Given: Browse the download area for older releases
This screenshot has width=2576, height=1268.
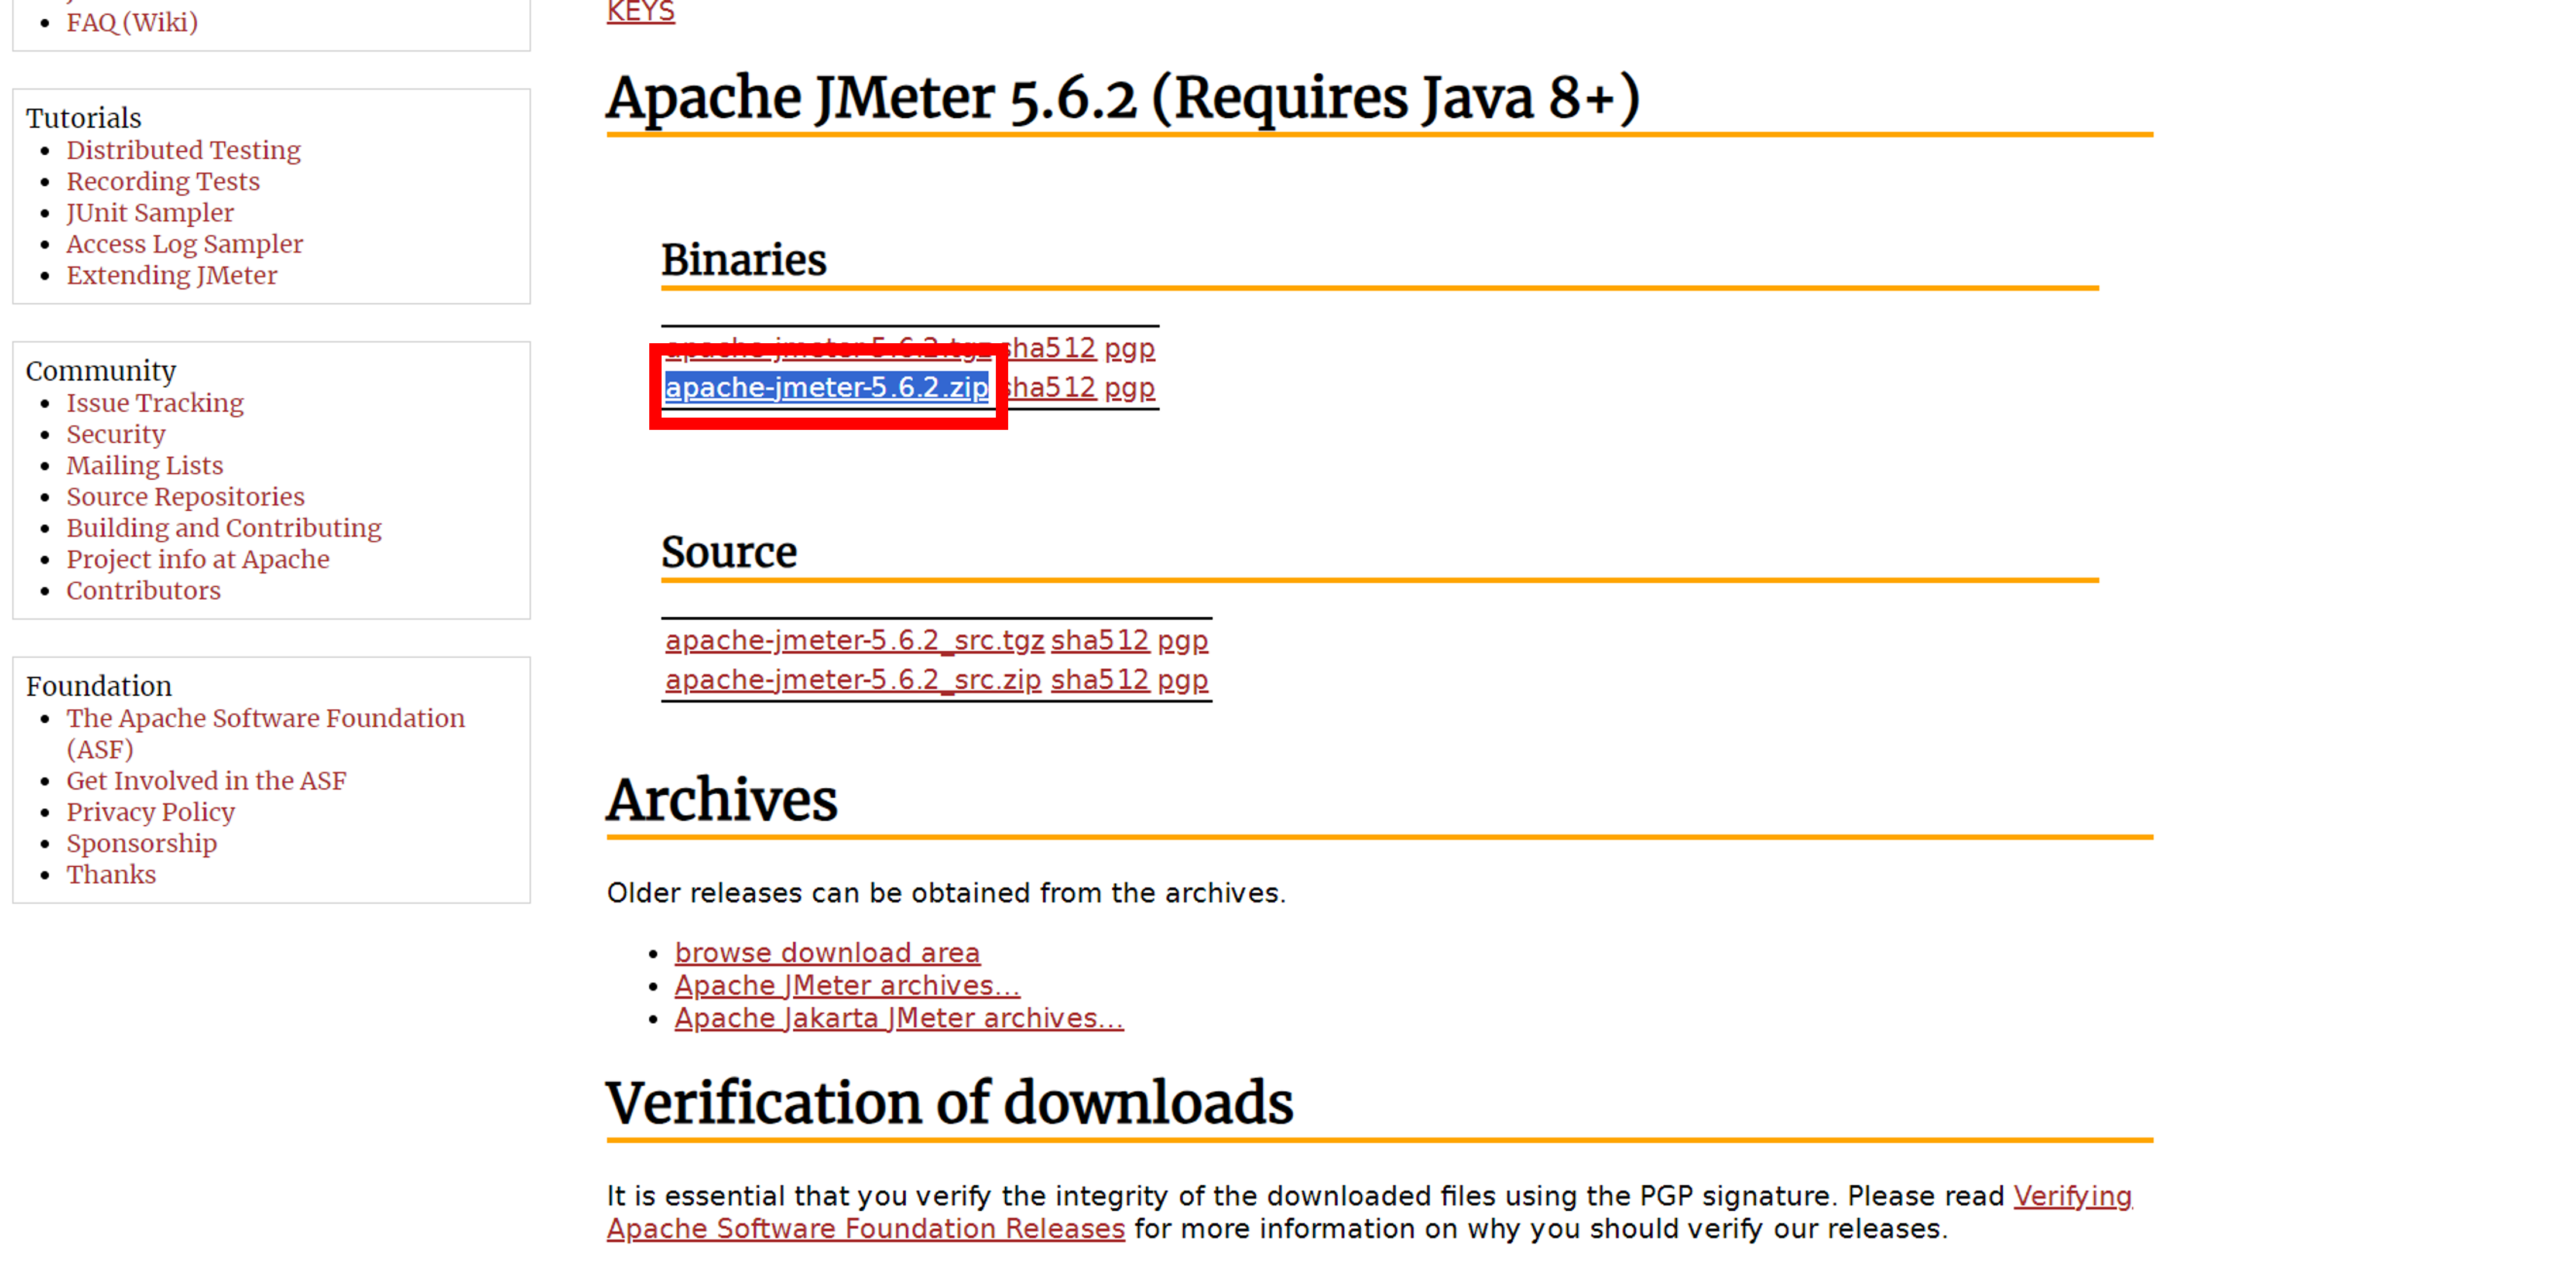Looking at the screenshot, I should pyautogui.click(x=827, y=952).
